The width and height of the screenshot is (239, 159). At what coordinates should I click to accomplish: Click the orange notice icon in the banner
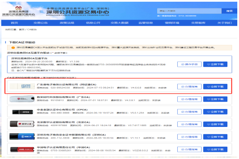tap(13, 47)
